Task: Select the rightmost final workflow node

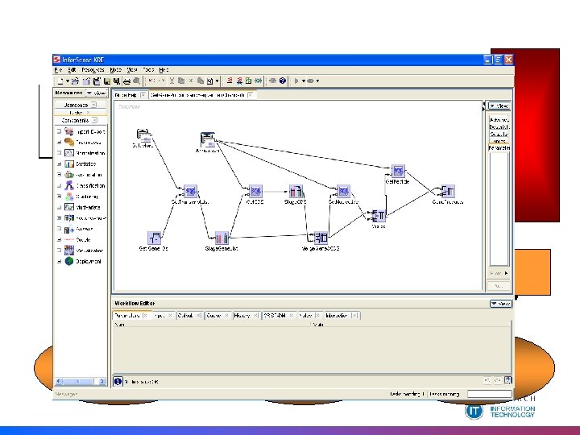Action: pyautogui.click(x=448, y=191)
